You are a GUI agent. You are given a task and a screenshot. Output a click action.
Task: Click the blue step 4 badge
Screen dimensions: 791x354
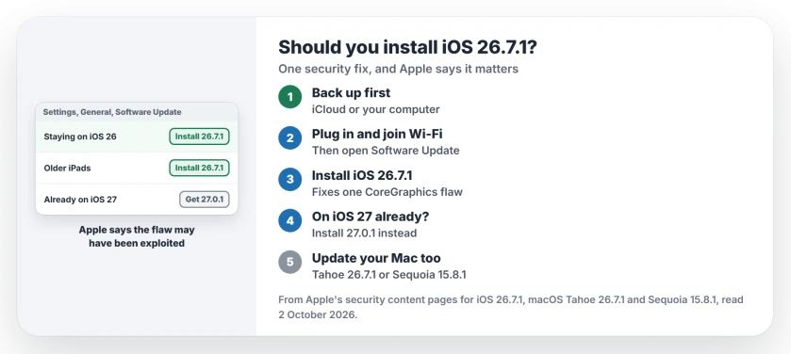tap(290, 220)
